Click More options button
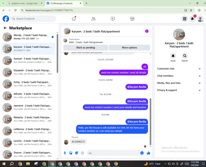The width and height of the screenshot is (206, 167). 129,47
